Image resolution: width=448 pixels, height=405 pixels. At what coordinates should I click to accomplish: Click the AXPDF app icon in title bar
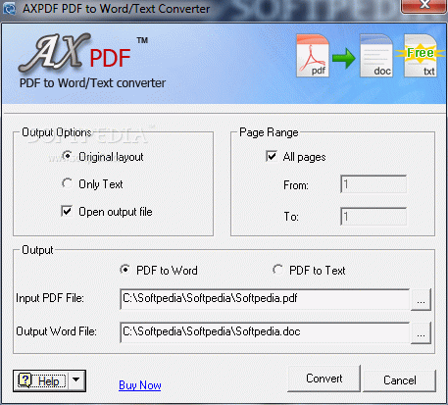(x=9, y=9)
